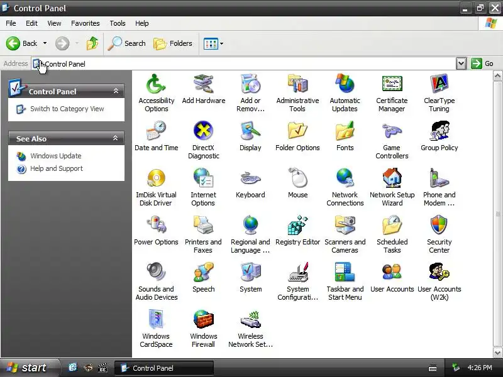Open the Windows Update link
Image resolution: width=503 pixels, height=377 pixels.
pos(55,156)
